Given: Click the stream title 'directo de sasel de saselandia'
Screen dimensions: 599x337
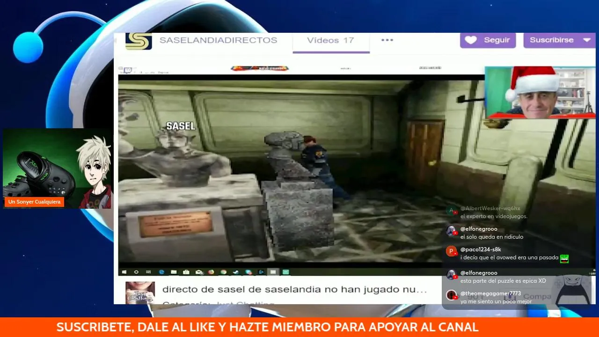Looking at the screenshot, I should [x=294, y=290].
